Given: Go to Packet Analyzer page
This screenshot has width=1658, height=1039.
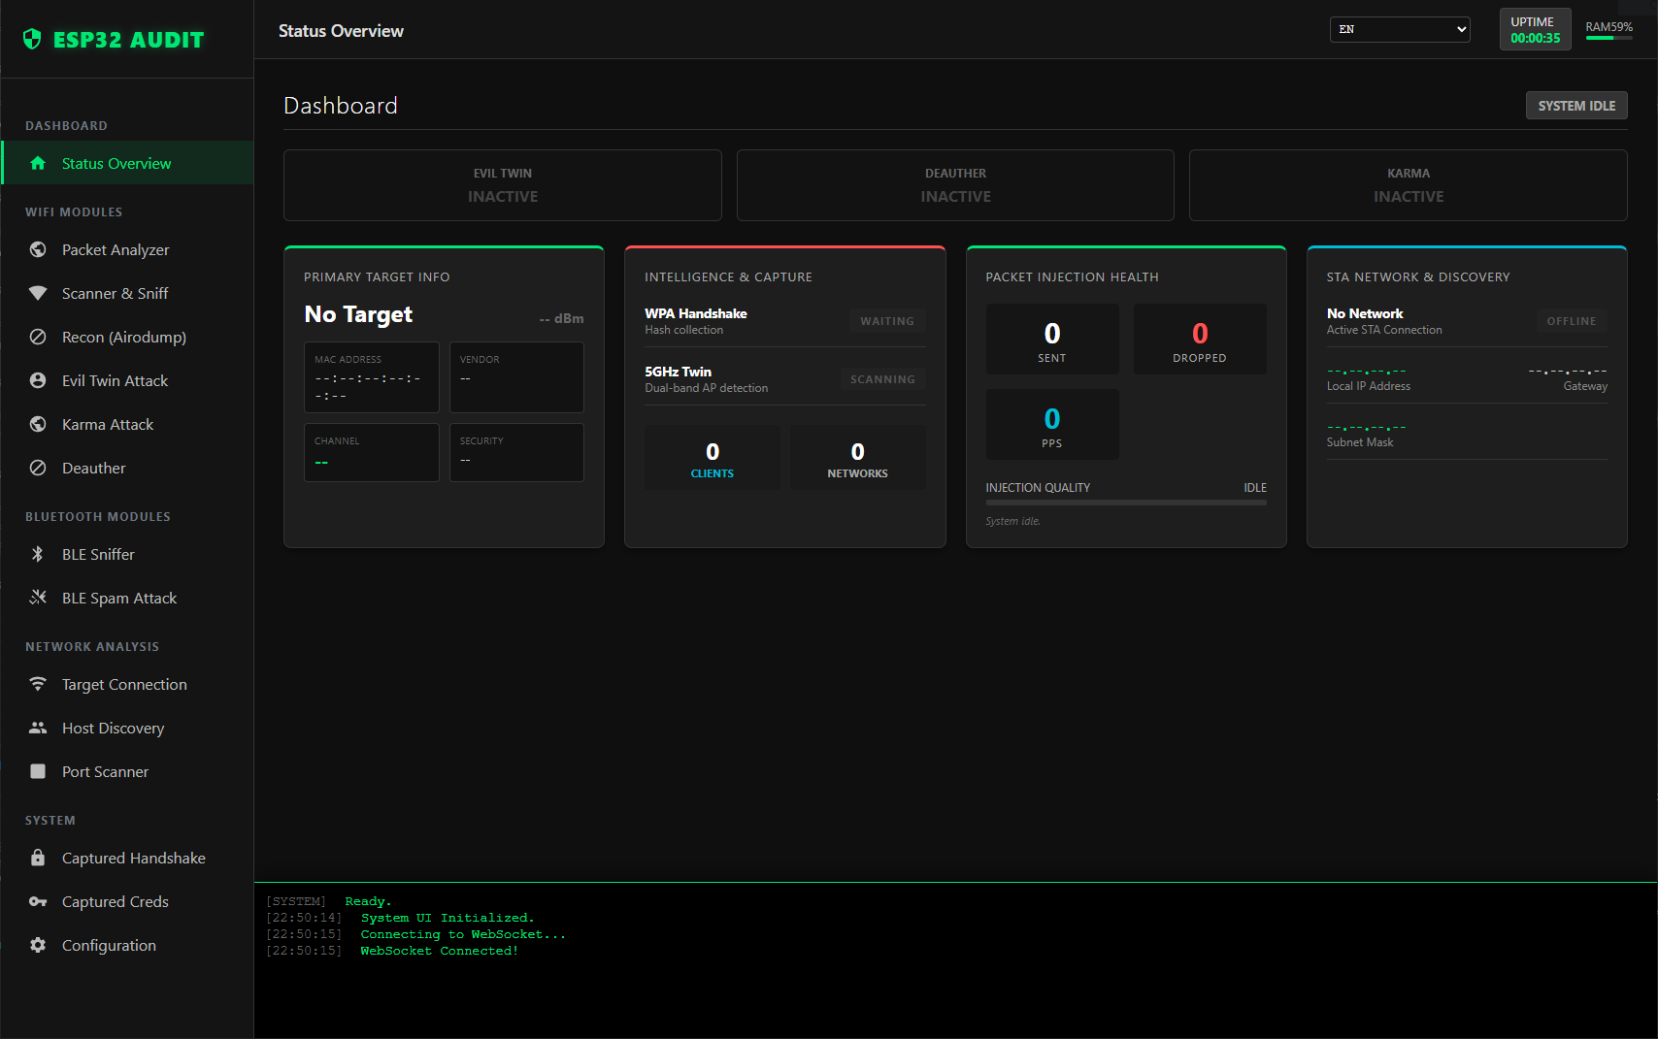Looking at the screenshot, I should [x=128, y=249].
